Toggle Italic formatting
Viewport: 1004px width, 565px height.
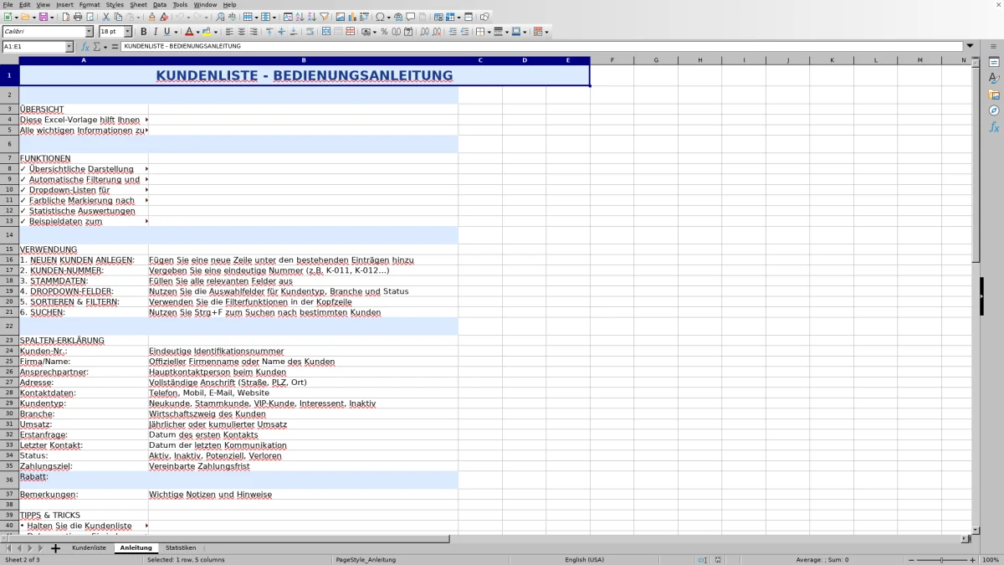pyautogui.click(x=155, y=32)
